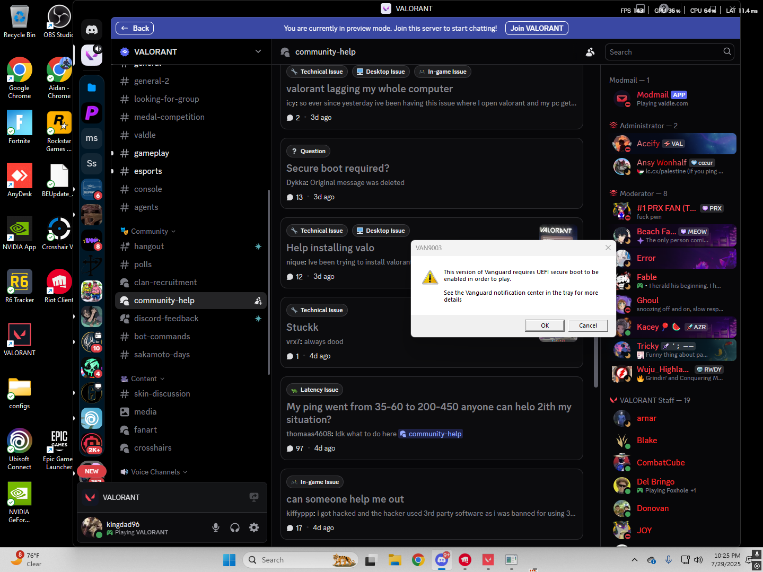Click OK in VAN9003 dialog
763x572 pixels.
point(545,325)
